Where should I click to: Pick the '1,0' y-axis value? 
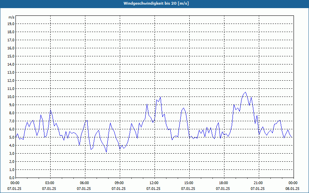(x=12, y=170)
